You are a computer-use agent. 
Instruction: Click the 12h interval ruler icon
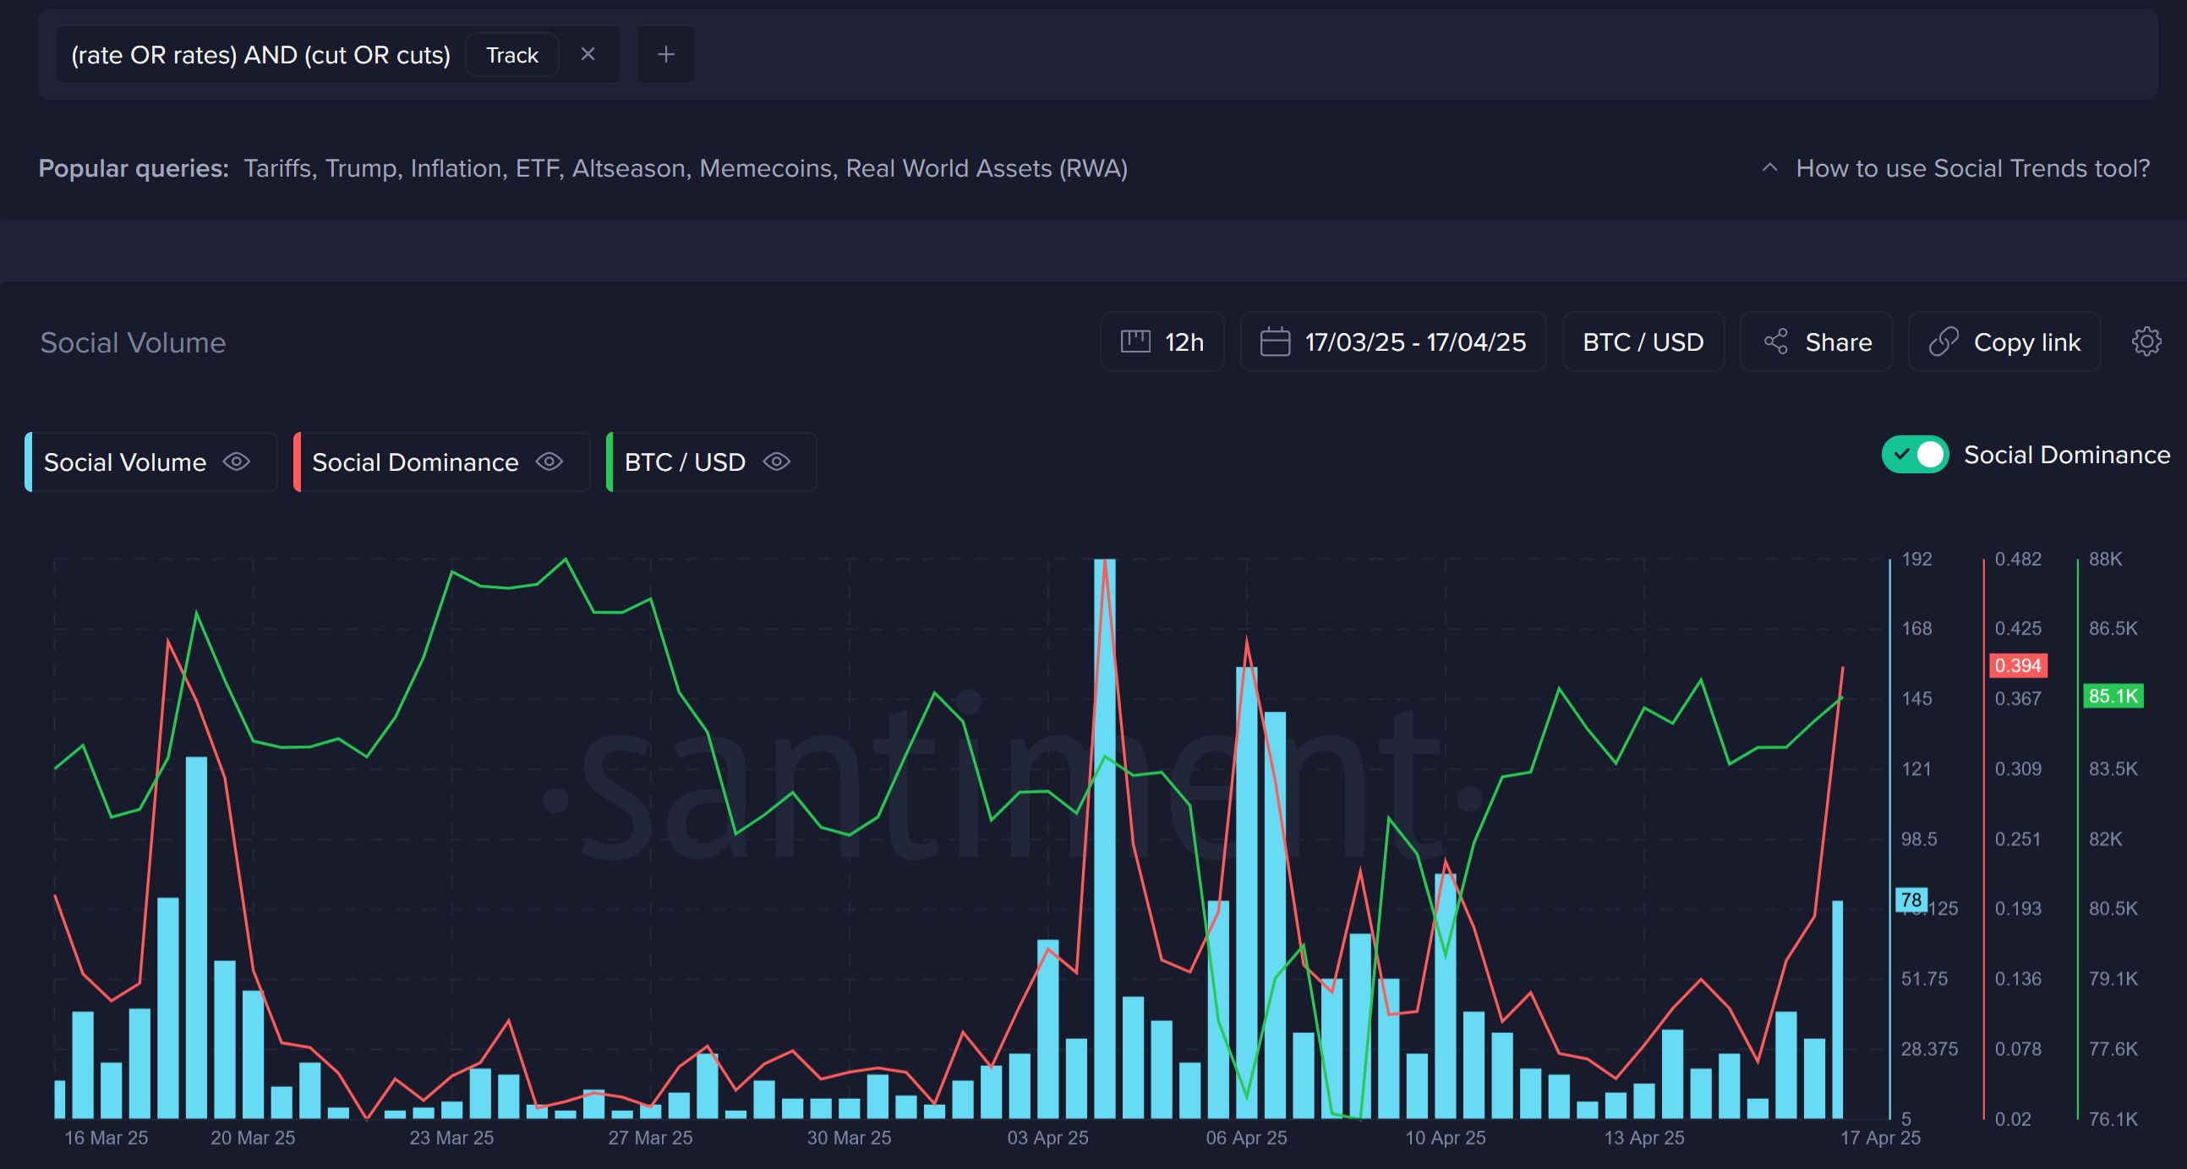(1135, 341)
